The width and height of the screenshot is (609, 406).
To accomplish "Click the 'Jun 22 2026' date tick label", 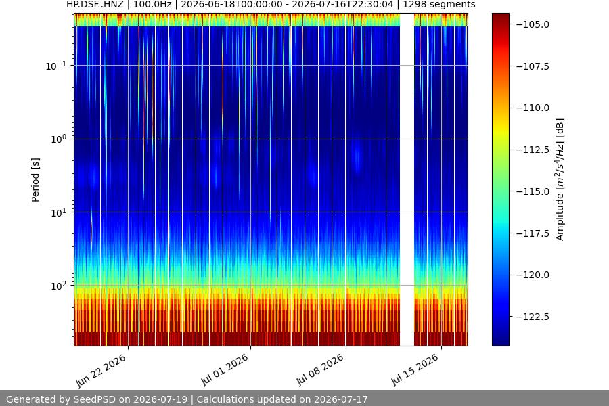I will pyautogui.click(x=101, y=371).
